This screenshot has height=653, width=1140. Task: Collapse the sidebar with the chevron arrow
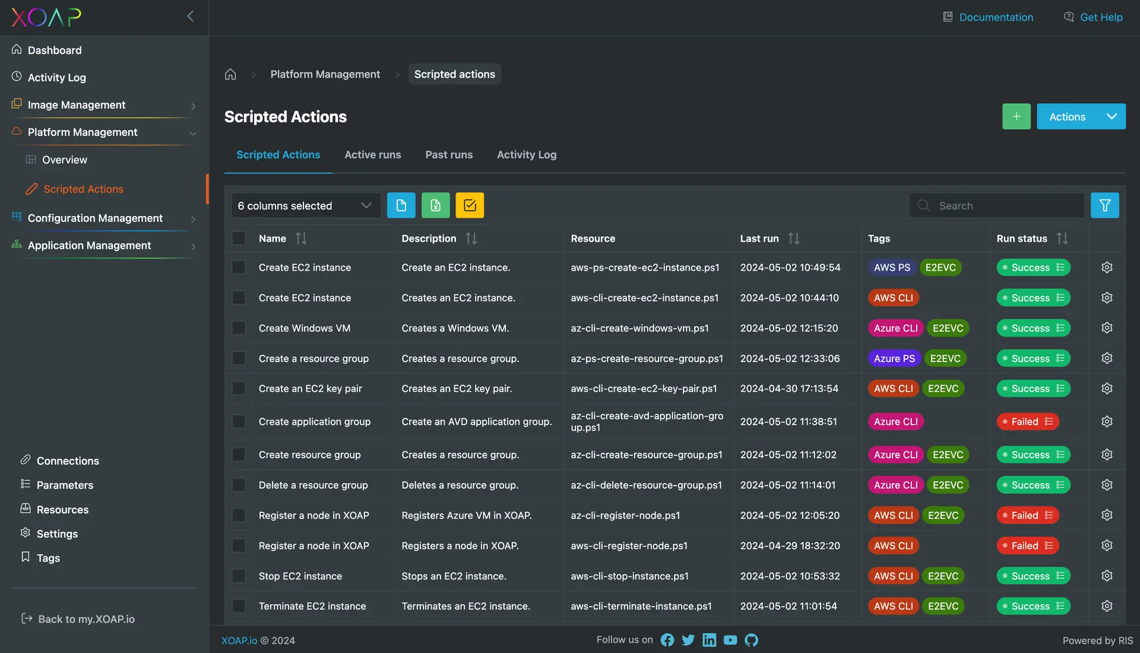pos(190,17)
